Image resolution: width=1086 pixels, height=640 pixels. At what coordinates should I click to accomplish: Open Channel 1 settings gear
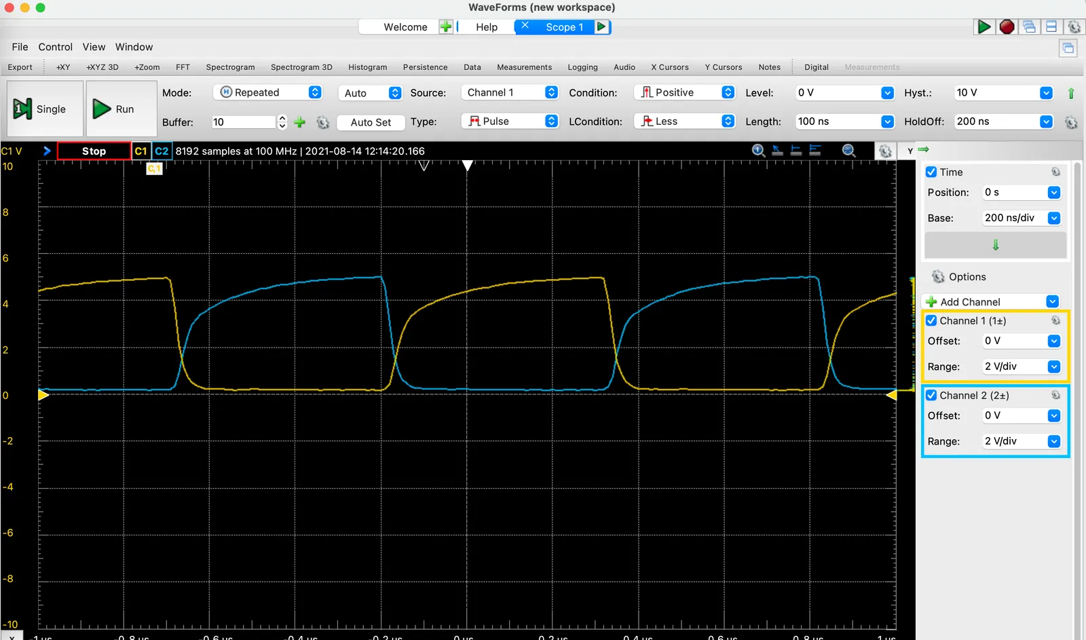click(1055, 320)
